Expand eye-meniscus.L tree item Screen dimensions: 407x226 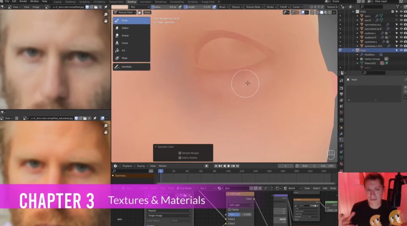(357, 25)
